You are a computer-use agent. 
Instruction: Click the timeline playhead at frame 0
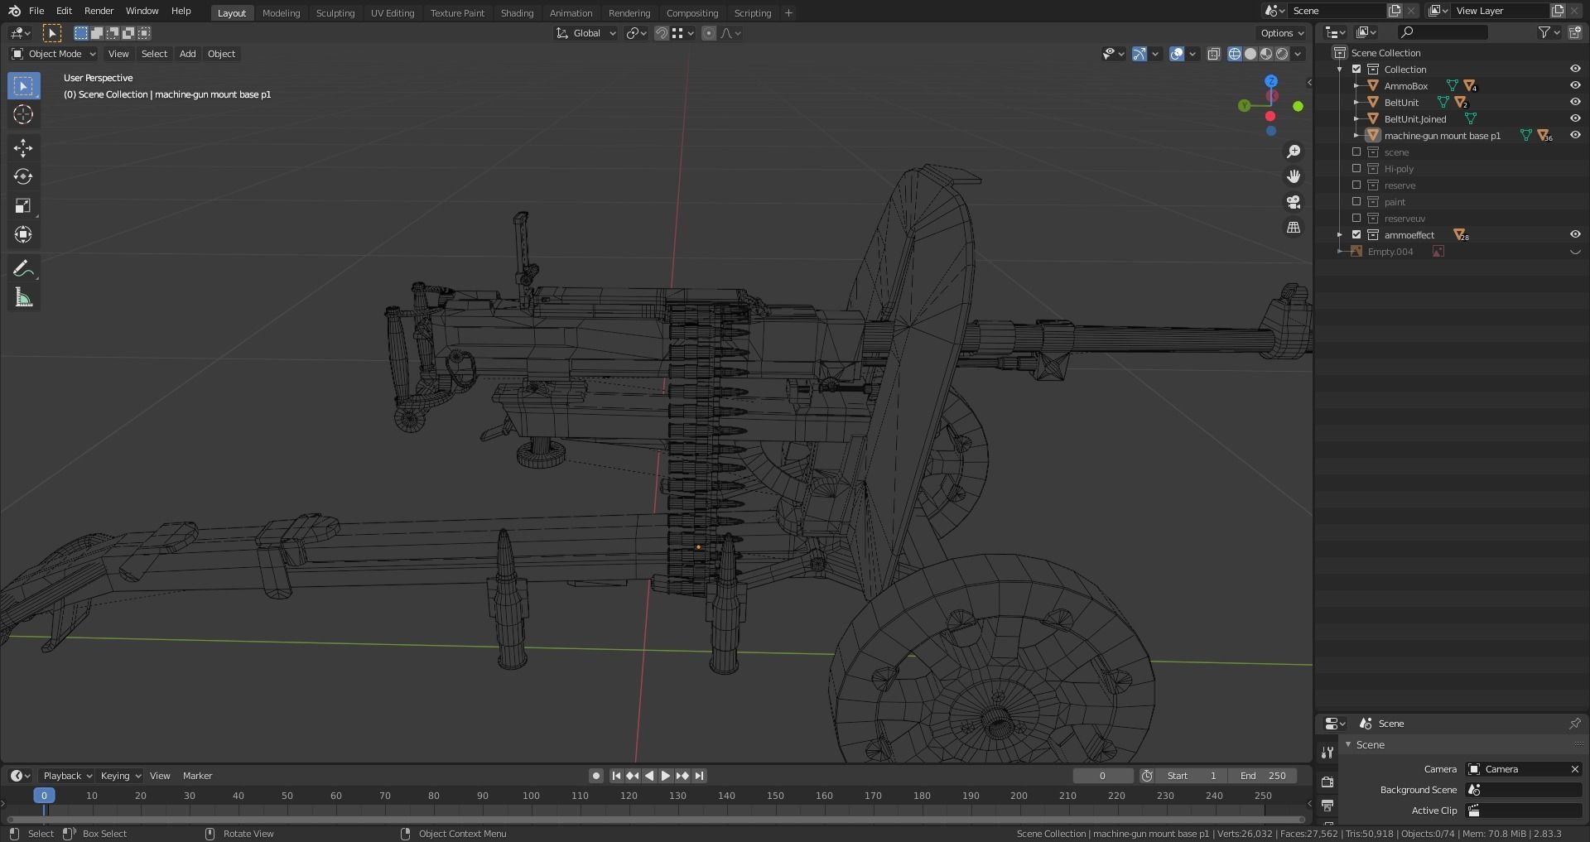click(x=44, y=795)
